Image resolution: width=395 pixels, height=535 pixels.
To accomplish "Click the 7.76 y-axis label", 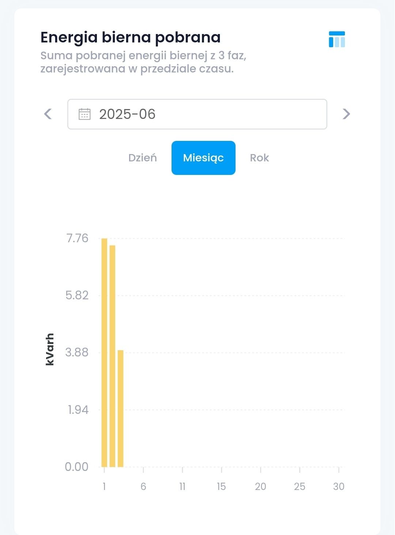I will (77, 238).
